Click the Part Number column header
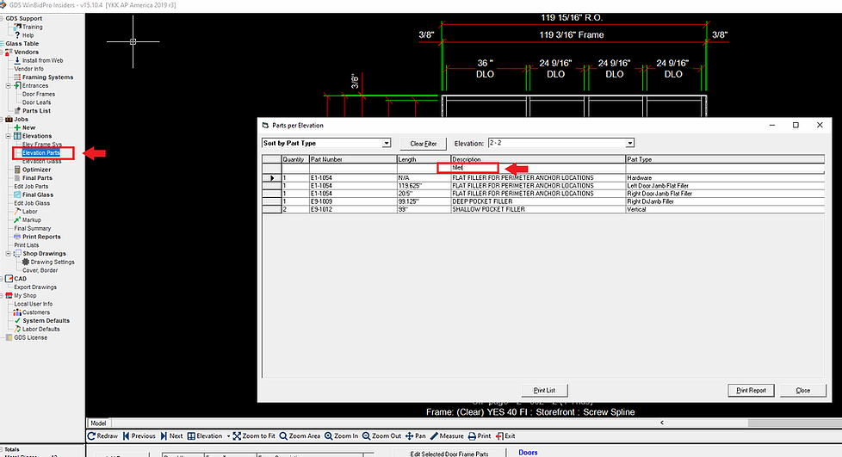 [x=353, y=159]
